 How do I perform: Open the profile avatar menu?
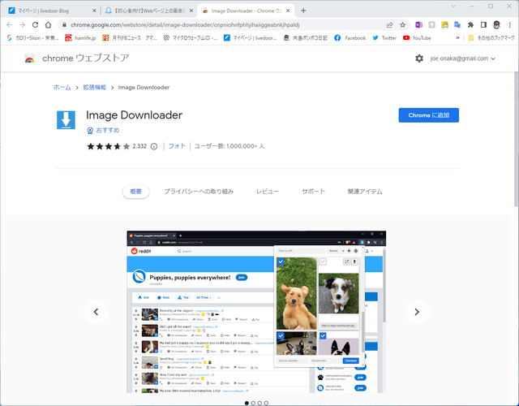pos(496,25)
